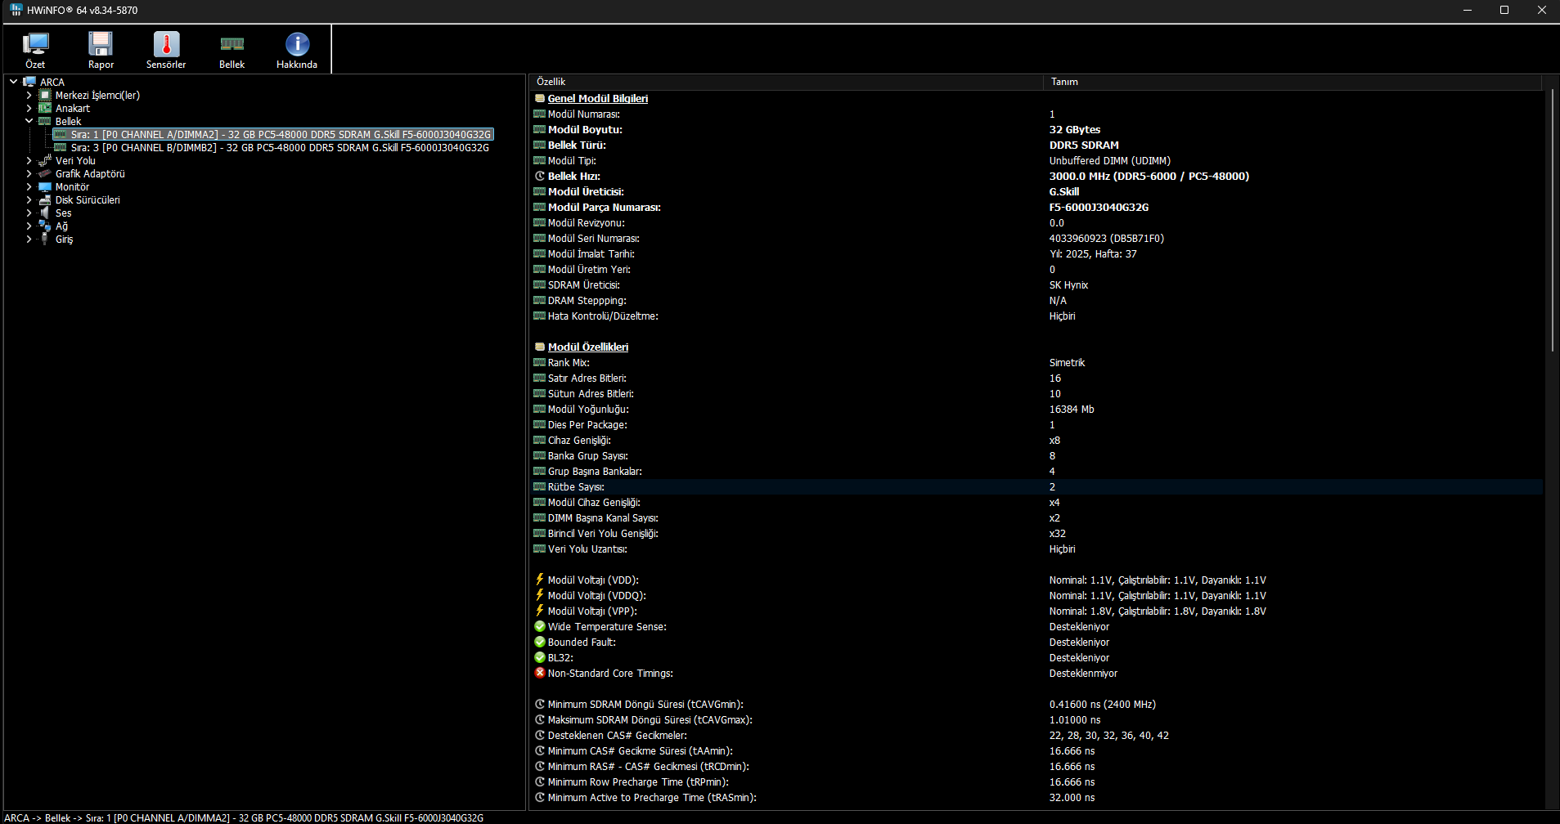Screen dimensions: 1560x824
Task: Click the Monitör display icon
Action: click(x=45, y=186)
